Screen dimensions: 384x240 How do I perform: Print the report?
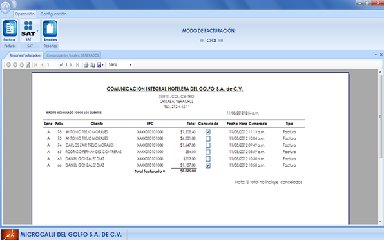click(x=86, y=65)
